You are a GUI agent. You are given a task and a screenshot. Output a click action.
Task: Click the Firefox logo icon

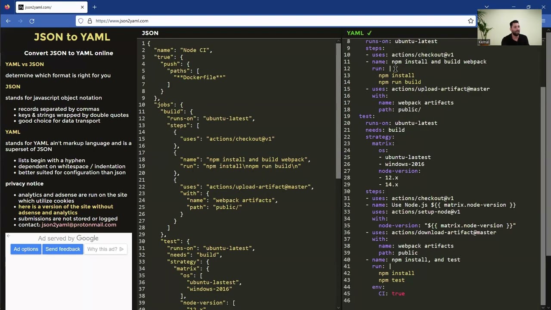pyautogui.click(x=7, y=7)
